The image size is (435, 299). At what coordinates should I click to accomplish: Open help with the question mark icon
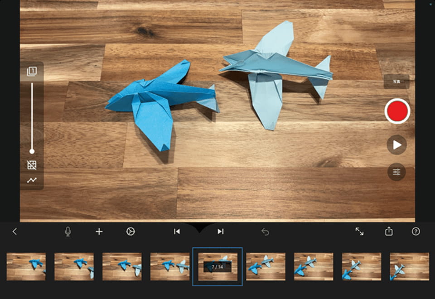pyautogui.click(x=416, y=231)
